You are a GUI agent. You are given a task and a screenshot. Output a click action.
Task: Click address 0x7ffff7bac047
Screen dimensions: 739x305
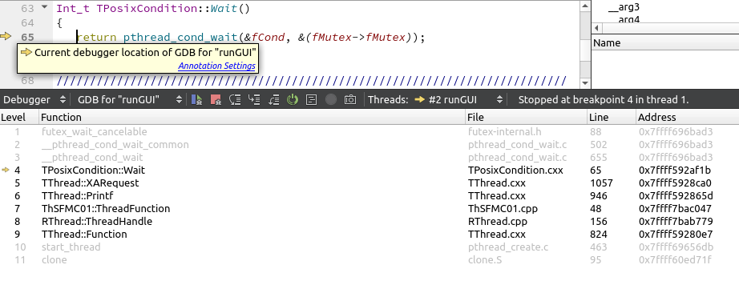pyautogui.click(x=676, y=208)
